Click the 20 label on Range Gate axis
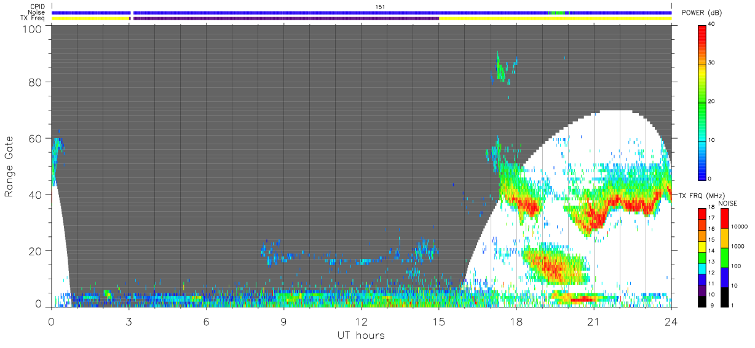 [35, 251]
